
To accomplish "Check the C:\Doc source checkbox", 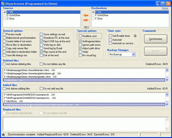I will (5, 19).
